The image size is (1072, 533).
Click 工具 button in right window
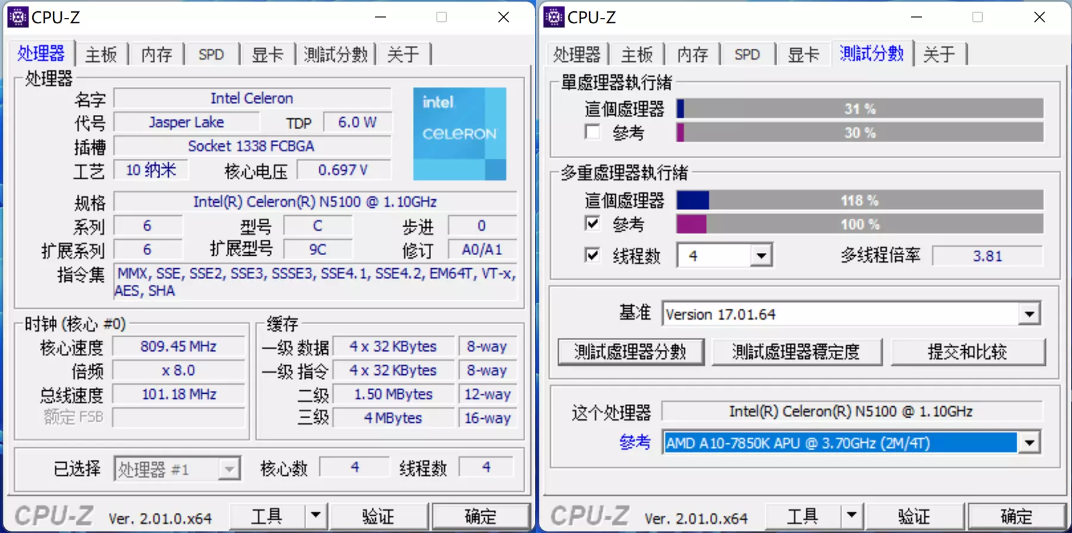[x=803, y=516]
